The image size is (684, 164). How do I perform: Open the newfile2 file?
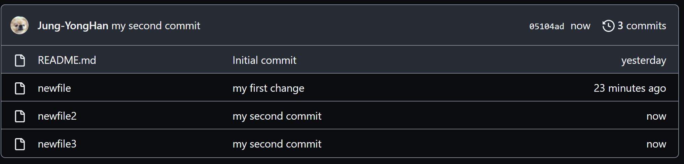57,116
